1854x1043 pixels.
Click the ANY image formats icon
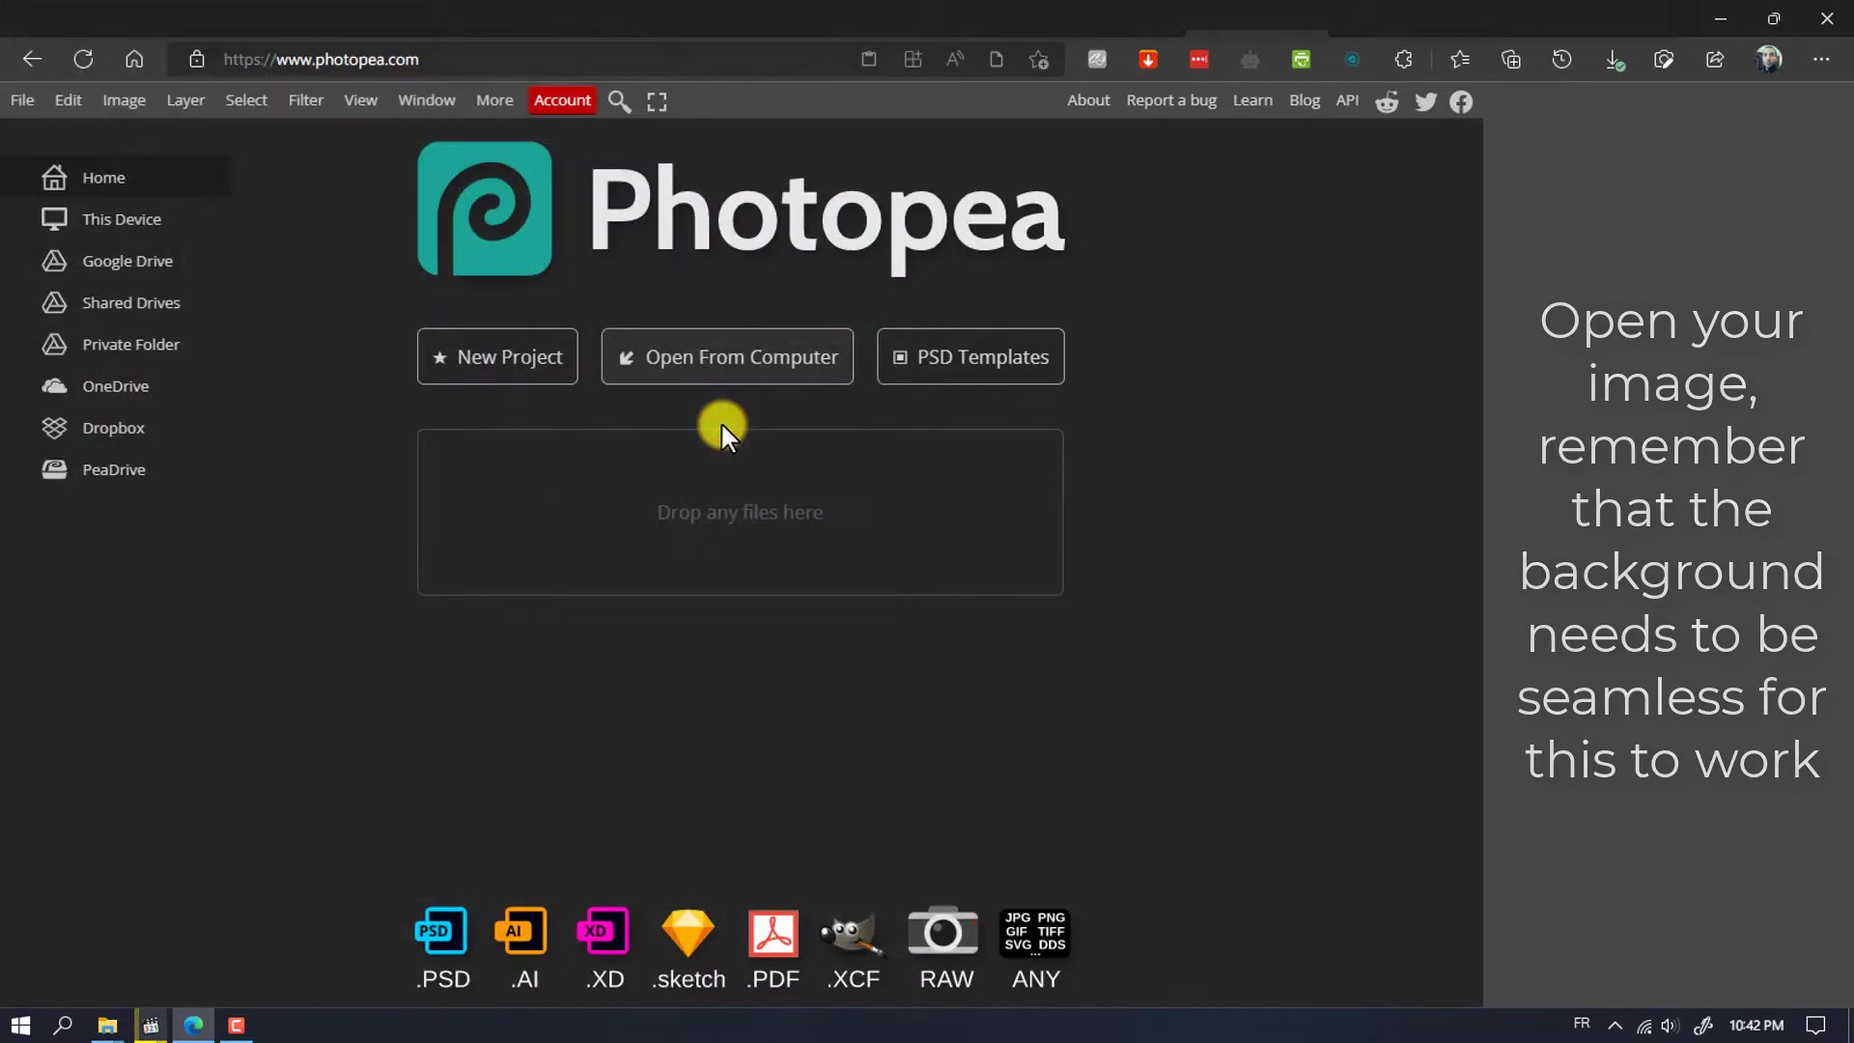[x=1034, y=933]
